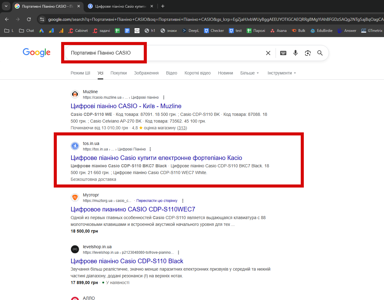This screenshot has width=384, height=300.
Task: Open the задачі bookmark
Action: [x=101, y=31]
